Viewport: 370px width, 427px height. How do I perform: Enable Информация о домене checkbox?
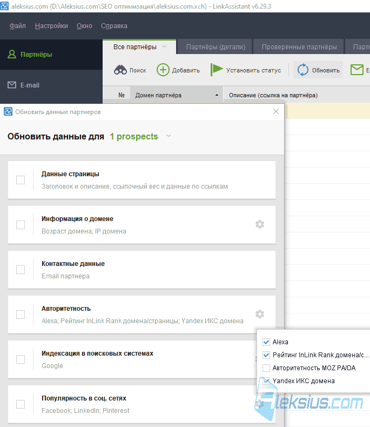21,225
